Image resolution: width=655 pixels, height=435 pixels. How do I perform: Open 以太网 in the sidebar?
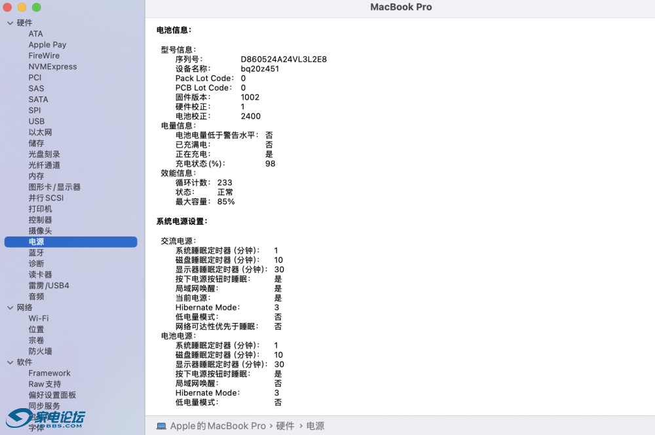tap(40, 132)
